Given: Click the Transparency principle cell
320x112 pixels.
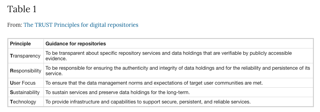Looking at the screenshot, I should coord(26,56).
